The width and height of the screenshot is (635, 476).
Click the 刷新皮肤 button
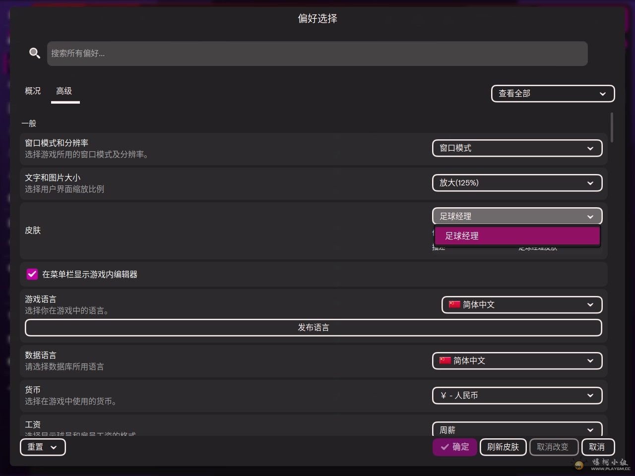[x=503, y=447]
